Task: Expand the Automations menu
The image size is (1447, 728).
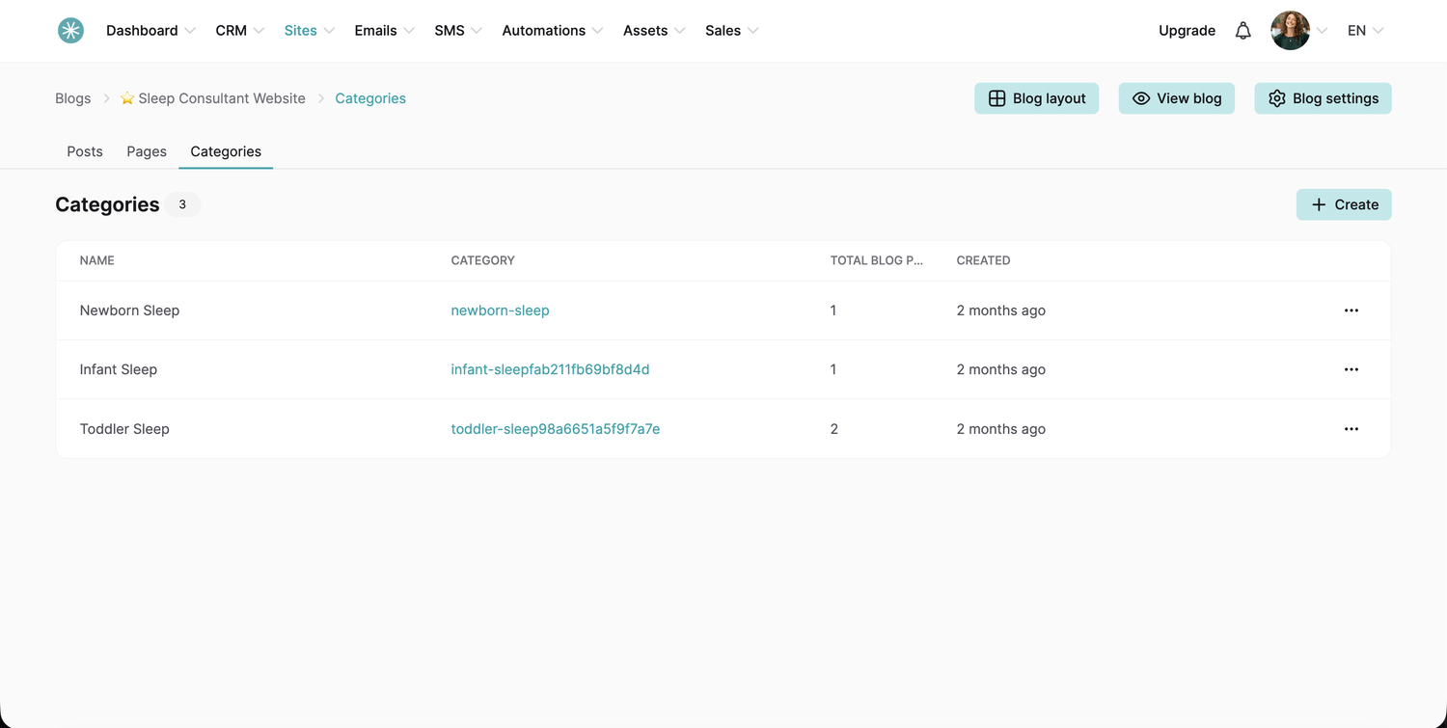Action: (553, 31)
